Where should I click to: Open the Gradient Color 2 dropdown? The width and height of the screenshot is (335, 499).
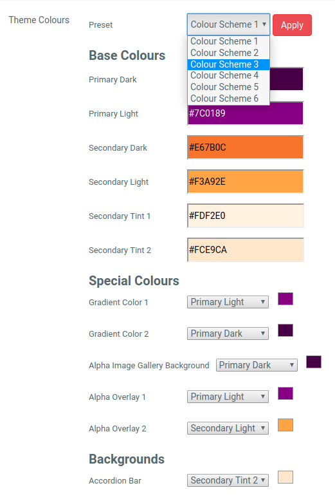pos(228,334)
